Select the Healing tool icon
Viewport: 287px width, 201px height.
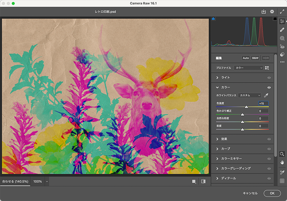(282, 30)
